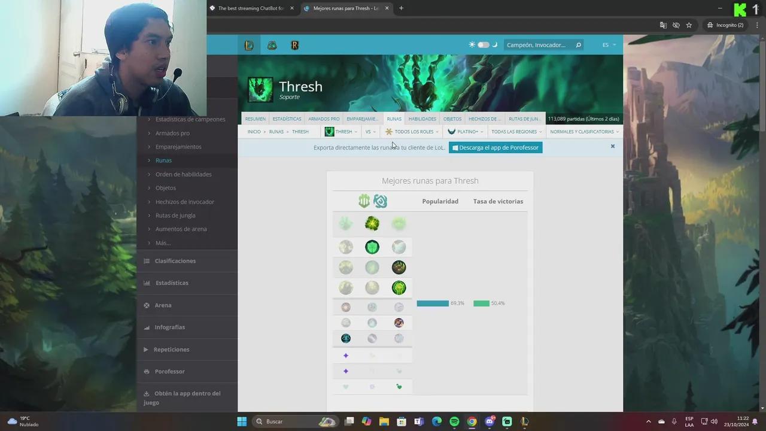Click the Clasificaciones list icon in sidebar
The height and width of the screenshot is (431, 766).
point(147,261)
